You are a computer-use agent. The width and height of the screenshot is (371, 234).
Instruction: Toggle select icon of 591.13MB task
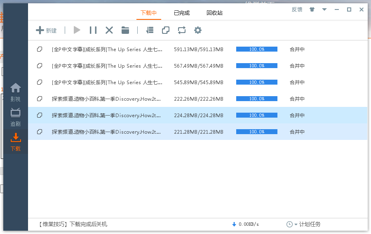pos(40,49)
